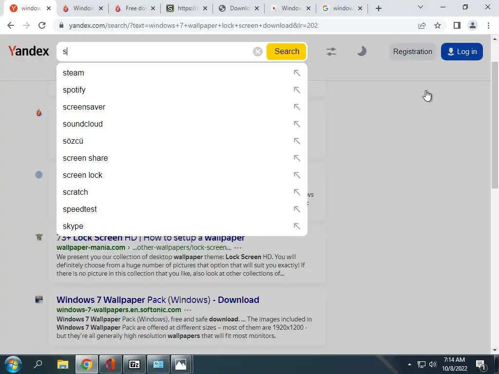Pick the speedtest suggestion text
The width and height of the screenshot is (499, 374).
click(79, 209)
